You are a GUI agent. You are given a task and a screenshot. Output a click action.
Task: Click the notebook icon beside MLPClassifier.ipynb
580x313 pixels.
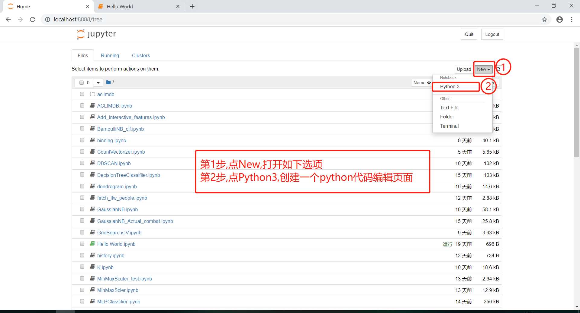click(92, 301)
